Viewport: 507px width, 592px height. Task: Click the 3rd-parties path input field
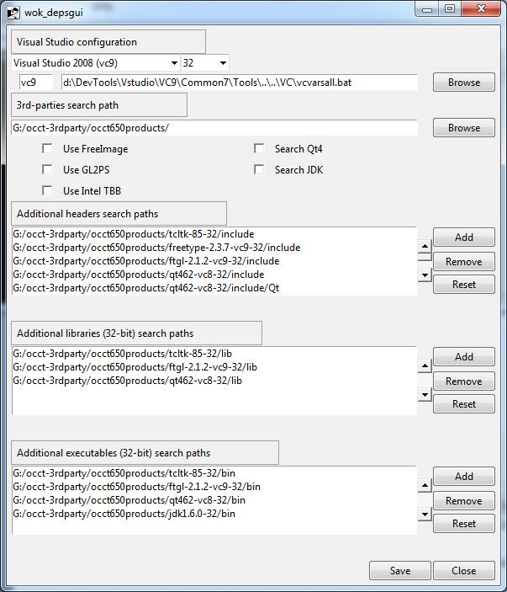click(x=214, y=128)
